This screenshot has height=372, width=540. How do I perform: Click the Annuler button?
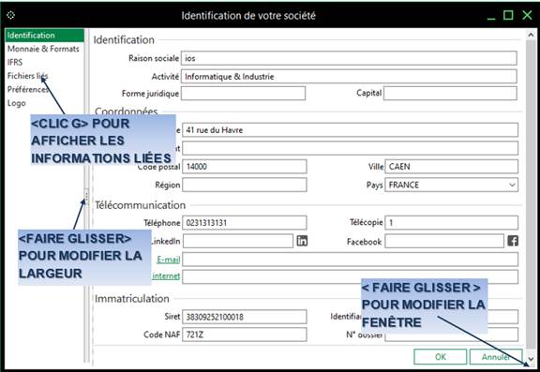tap(496, 357)
